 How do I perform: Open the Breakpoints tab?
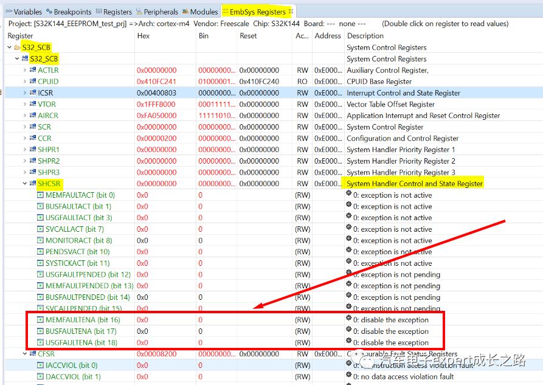click(69, 12)
